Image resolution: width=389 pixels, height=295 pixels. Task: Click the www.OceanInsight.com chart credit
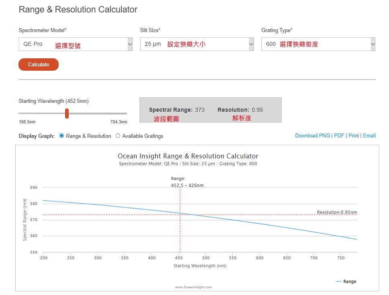click(193, 287)
